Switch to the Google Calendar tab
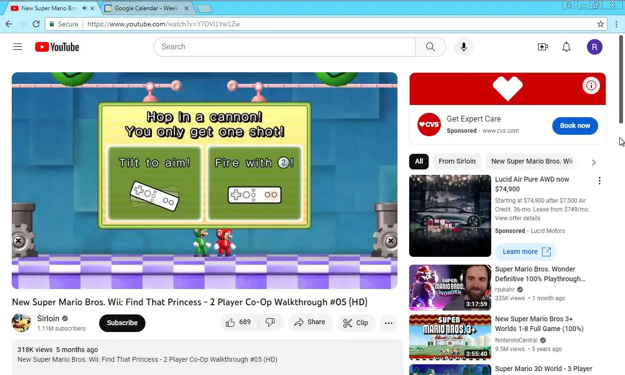Screen dimensions: 625x375 (146, 8)
